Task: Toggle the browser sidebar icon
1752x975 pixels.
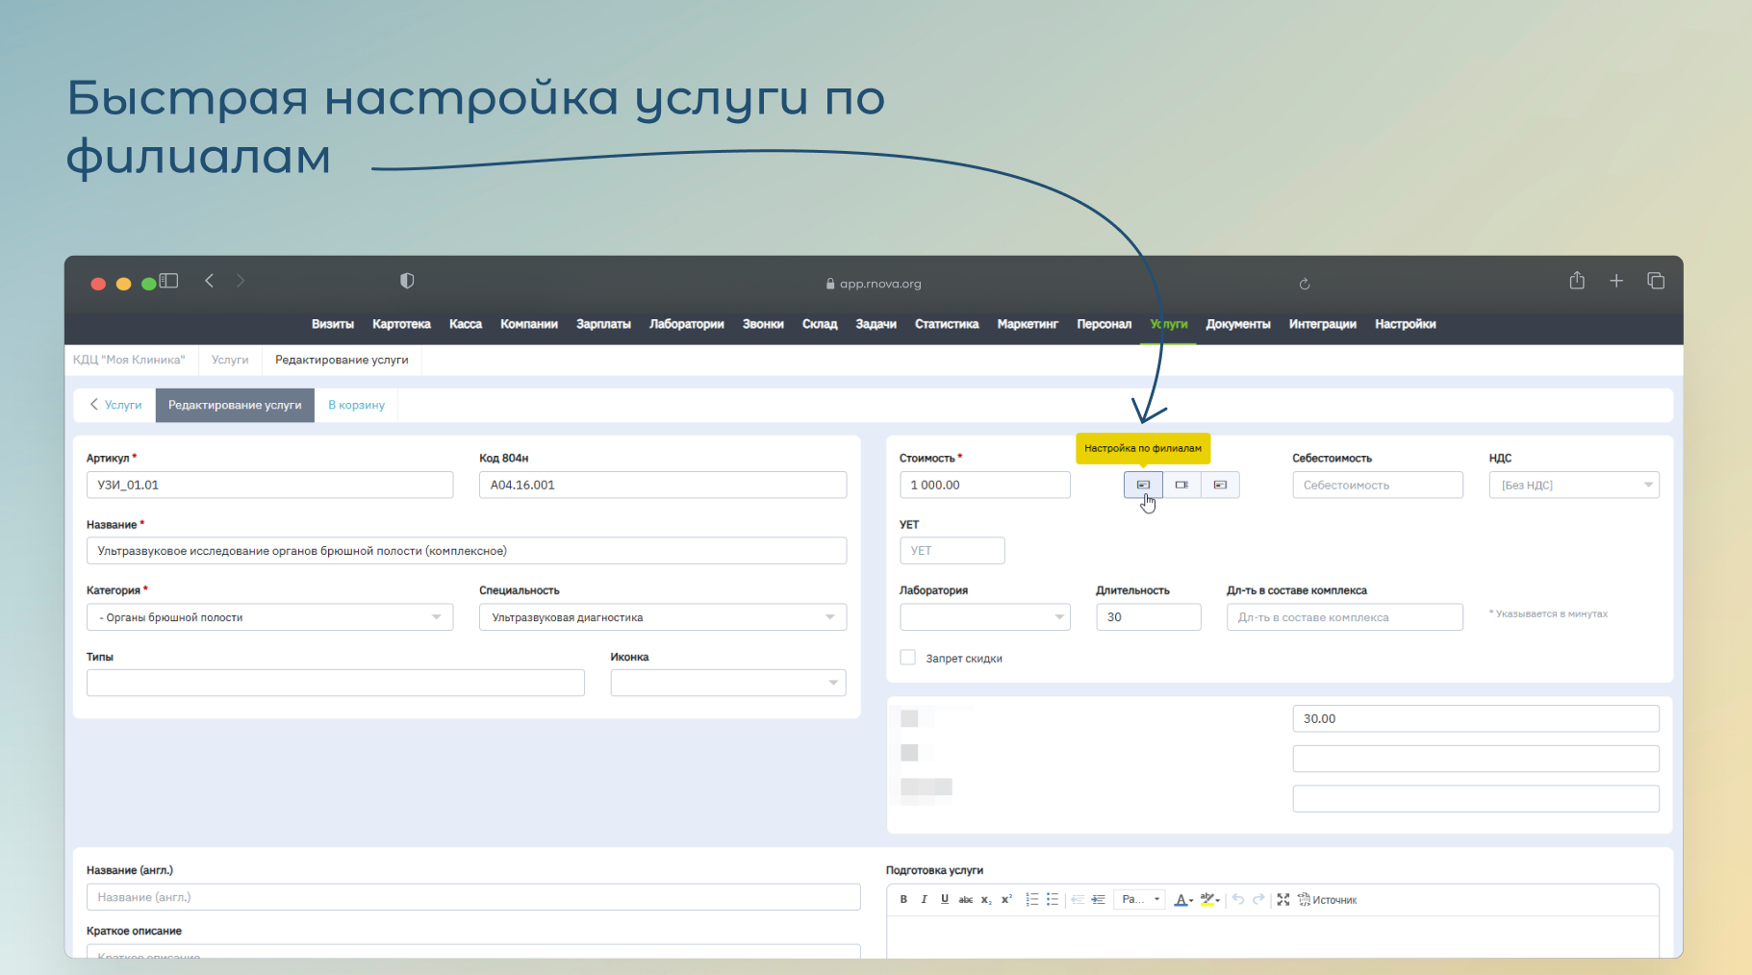Action: coord(169,281)
